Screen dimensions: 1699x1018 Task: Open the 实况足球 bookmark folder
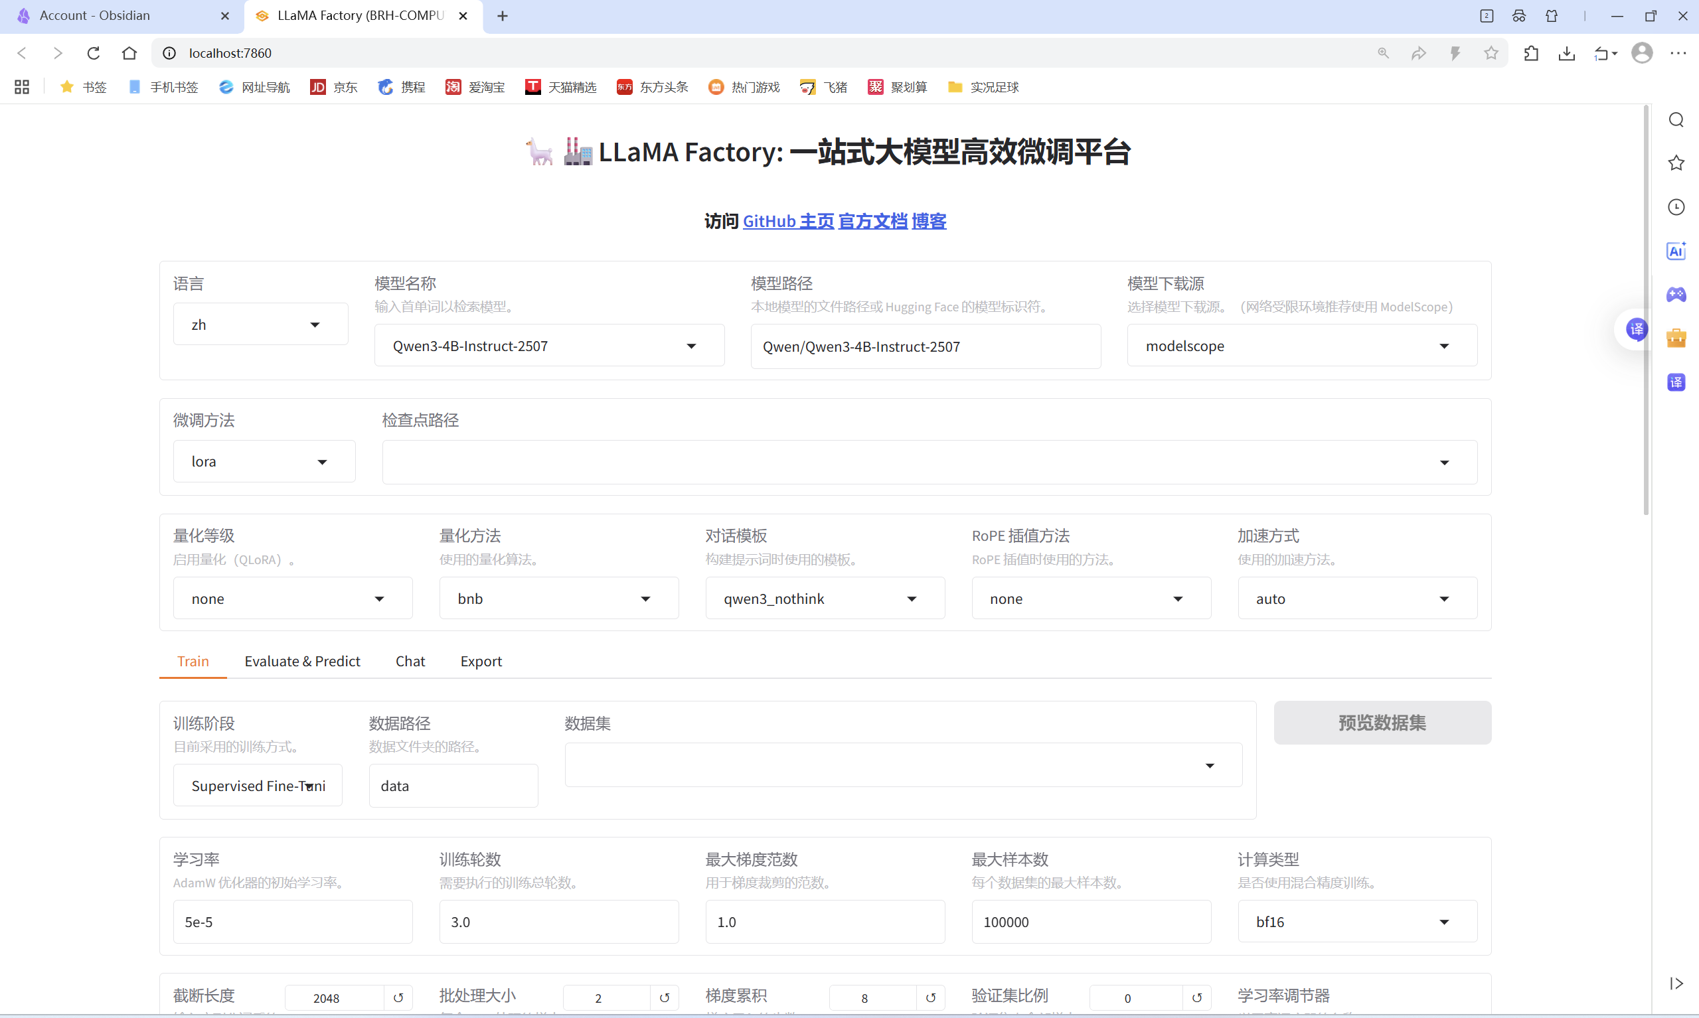pyautogui.click(x=983, y=87)
